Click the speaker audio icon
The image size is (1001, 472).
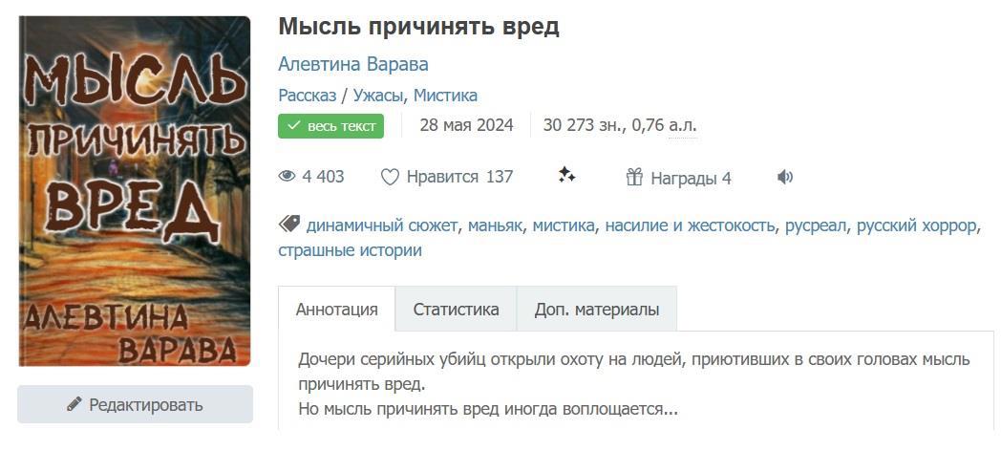(785, 177)
